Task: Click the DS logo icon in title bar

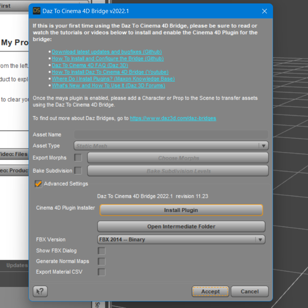Action: (37, 11)
